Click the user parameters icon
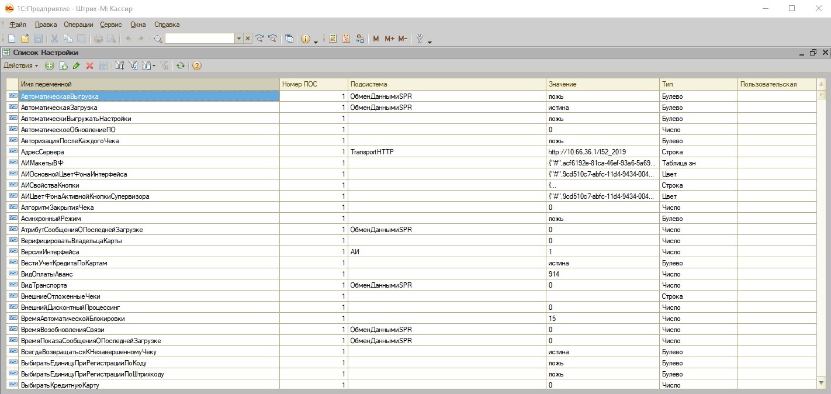This screenshot has width=831, height=394. tap(360, 39)
